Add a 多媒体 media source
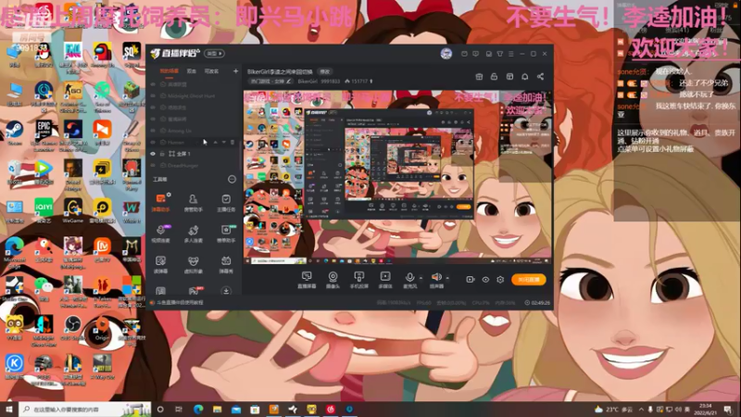The image size is (741, 417). (x=385, y=280)
